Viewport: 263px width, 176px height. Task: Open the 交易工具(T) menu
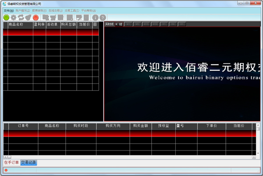pos(72,11)
